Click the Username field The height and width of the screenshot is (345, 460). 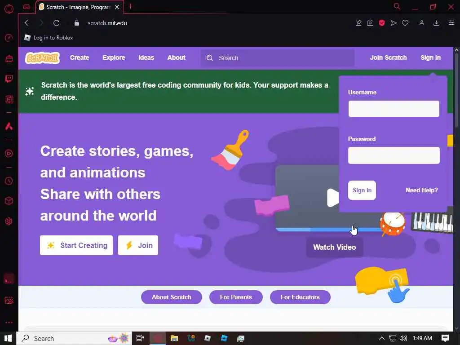click(x=394, y=109)
